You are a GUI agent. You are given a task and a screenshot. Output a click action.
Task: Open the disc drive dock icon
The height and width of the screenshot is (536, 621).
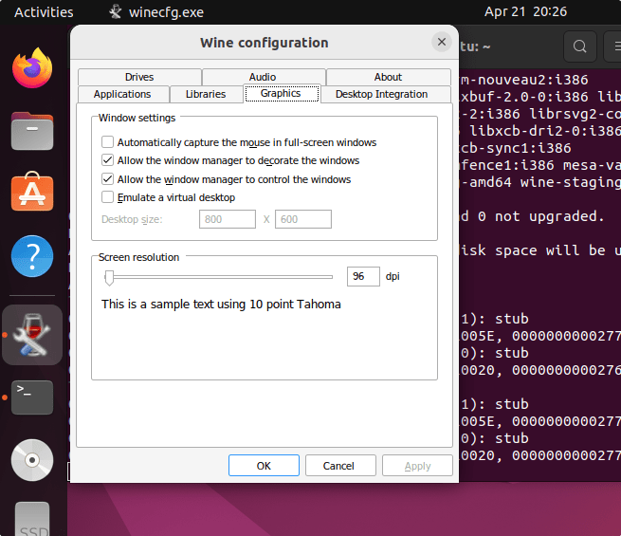coord(32,460)
